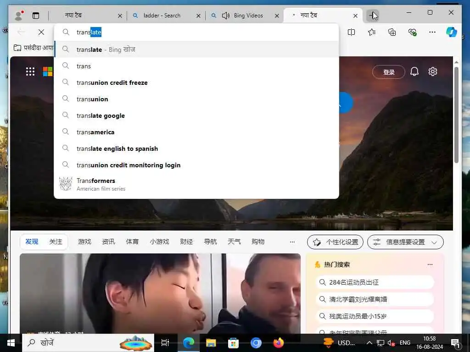Expand the 信息提要设置 dropdown

pyautogui.click(x=405, y=242)
